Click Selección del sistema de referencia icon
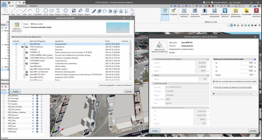262x140 pixels. (x=159, y=47)
